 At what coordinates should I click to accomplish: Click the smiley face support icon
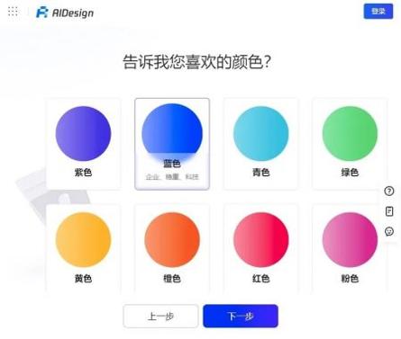(x=389, y=231)
